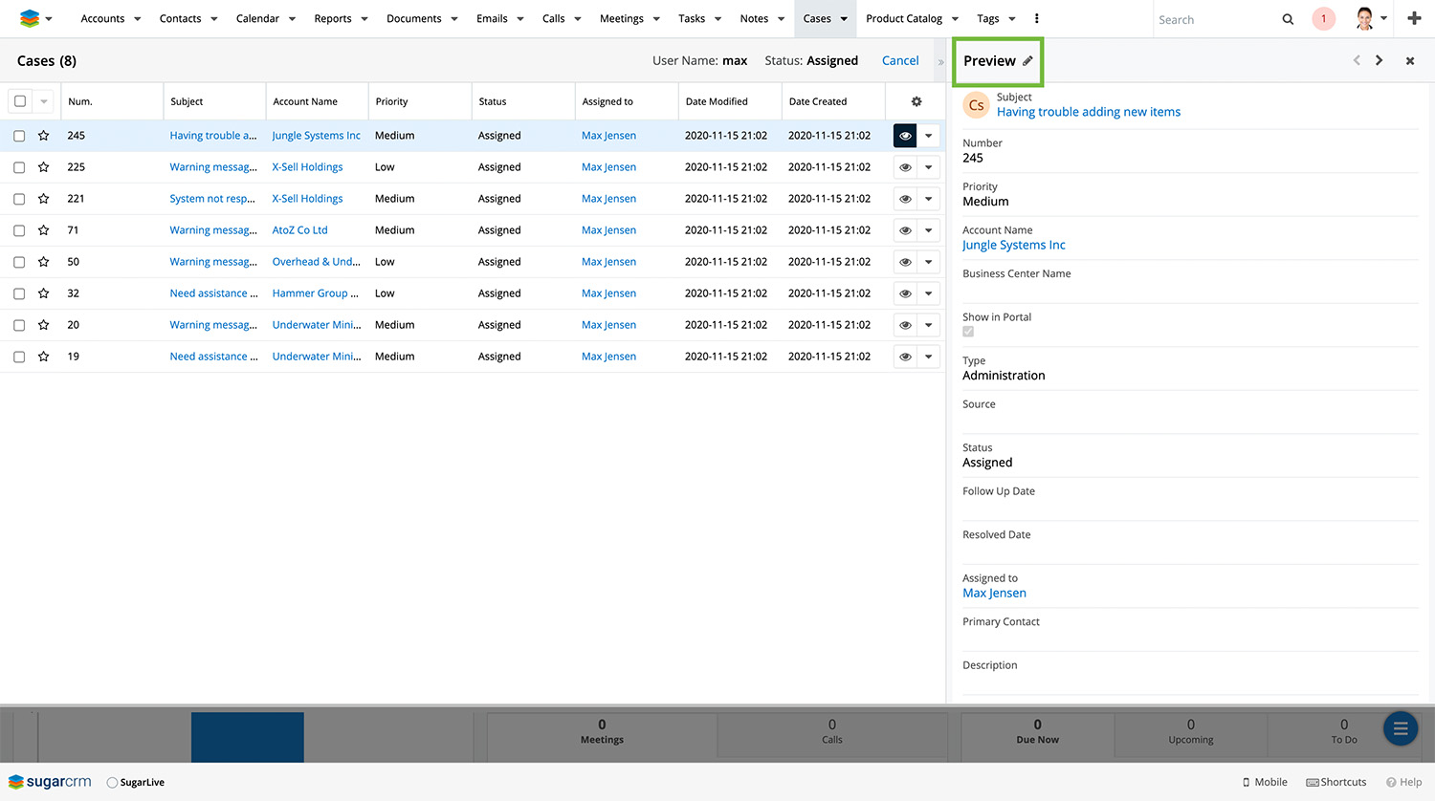This screenshot has width=1435, height=801.
Task: Open the Reports menu item
Action: [x=332, y=19]
